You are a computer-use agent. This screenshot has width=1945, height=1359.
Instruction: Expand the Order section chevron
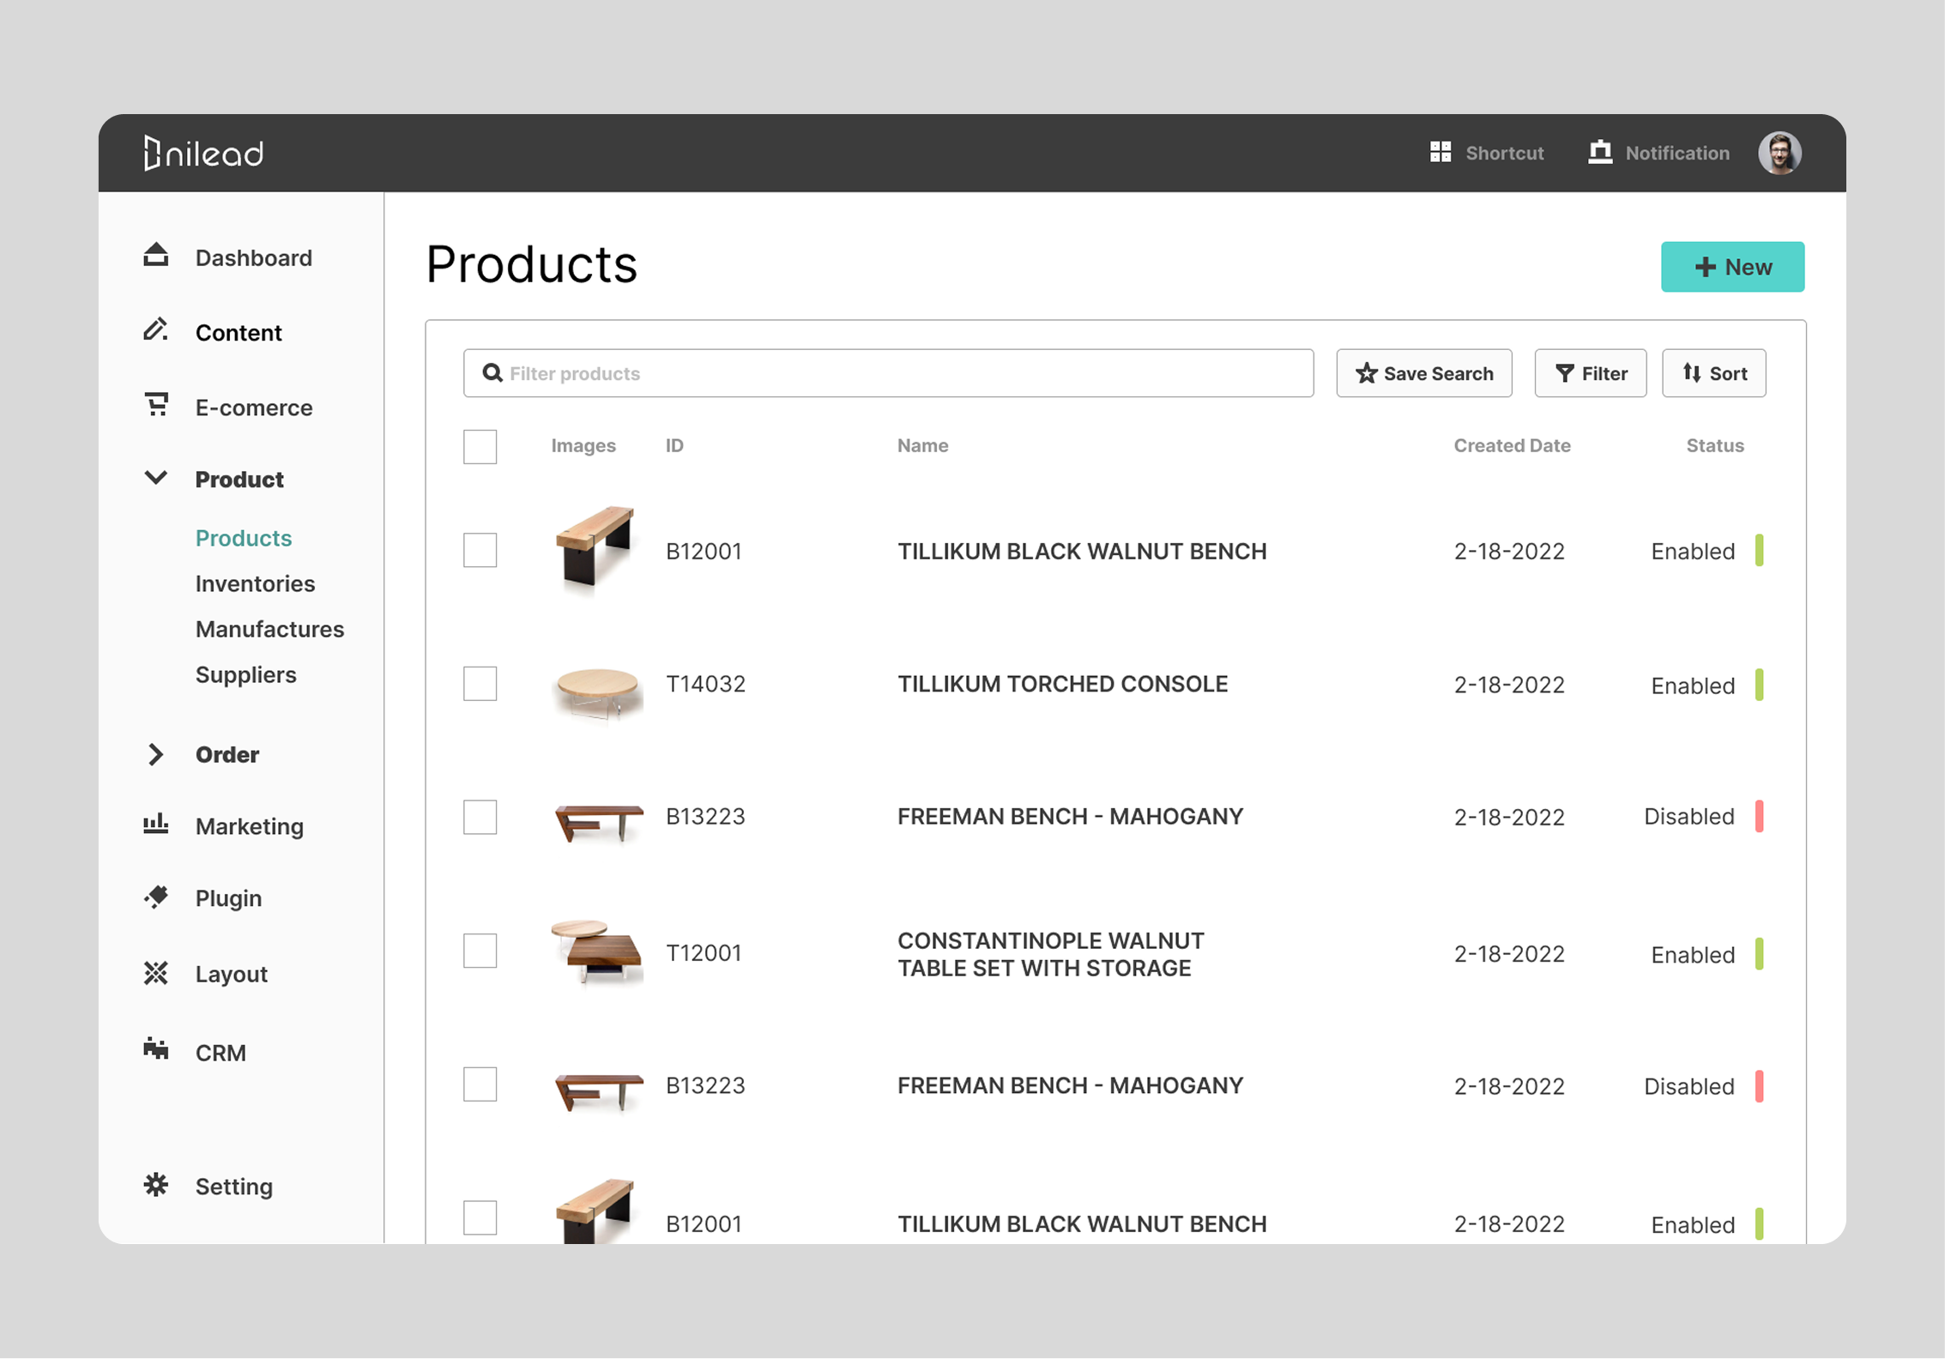pyautogui.click(x=155, y=754)
